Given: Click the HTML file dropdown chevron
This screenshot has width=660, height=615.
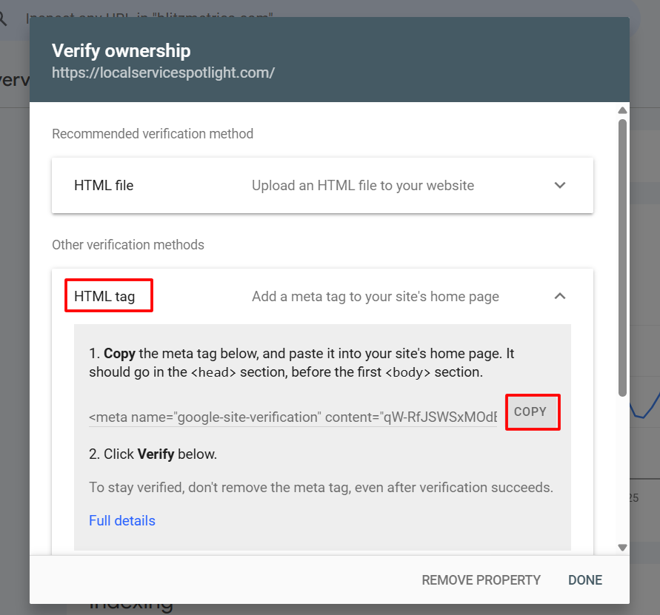Looking at the screenshot, I should point(560,185).
